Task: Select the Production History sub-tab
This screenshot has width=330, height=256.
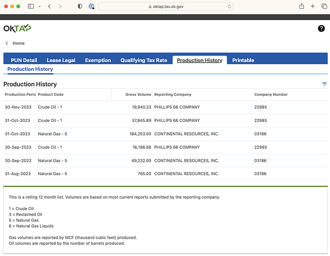Action: tap(30, 69)
